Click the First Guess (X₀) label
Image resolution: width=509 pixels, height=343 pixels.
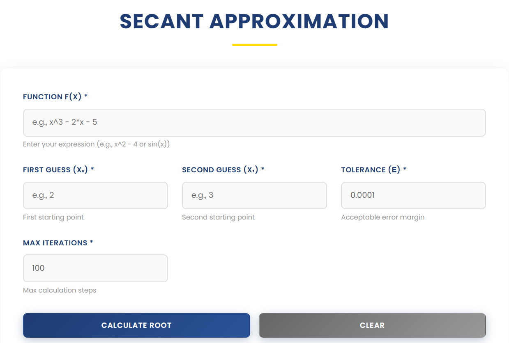point(55,169)
